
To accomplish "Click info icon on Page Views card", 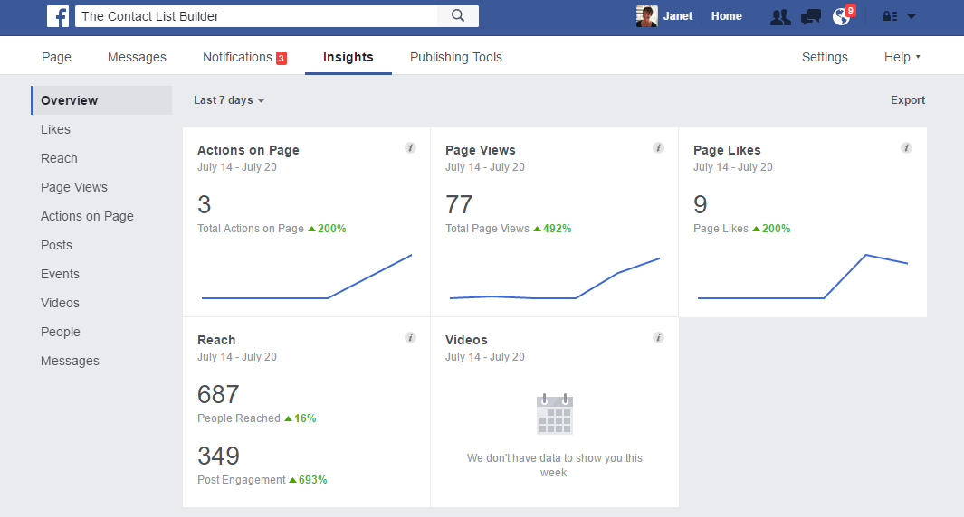I will point(658,148).
